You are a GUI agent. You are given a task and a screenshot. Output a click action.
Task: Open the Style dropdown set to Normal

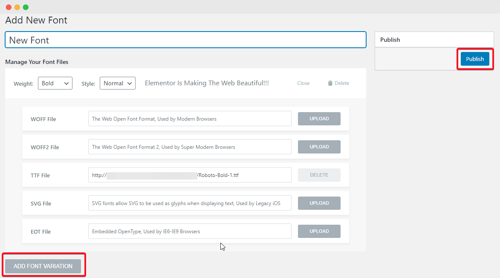tap(117, 83)
